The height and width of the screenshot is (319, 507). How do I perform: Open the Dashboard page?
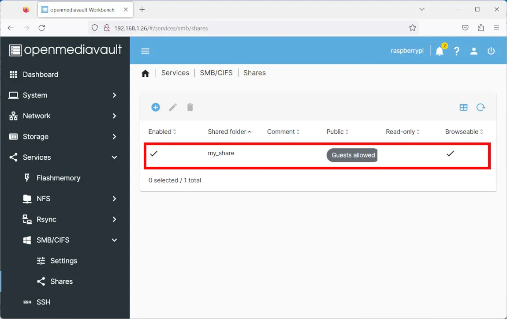[41, 75]
